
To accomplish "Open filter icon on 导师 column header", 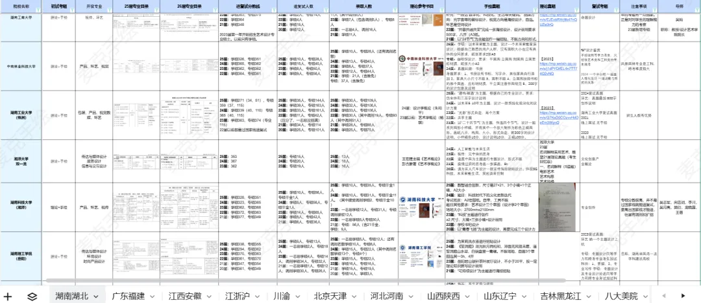I will [x=696, y=9].
